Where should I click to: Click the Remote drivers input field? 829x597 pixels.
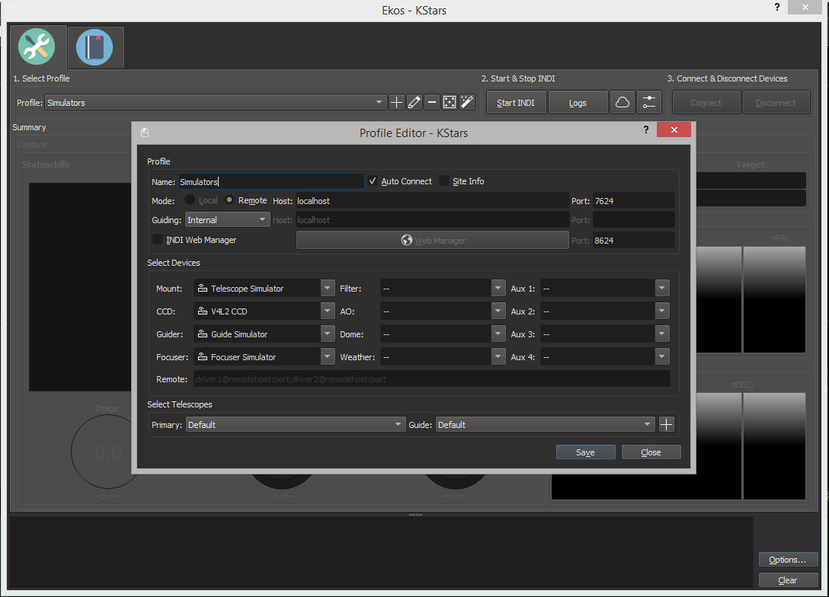(432, 378)
